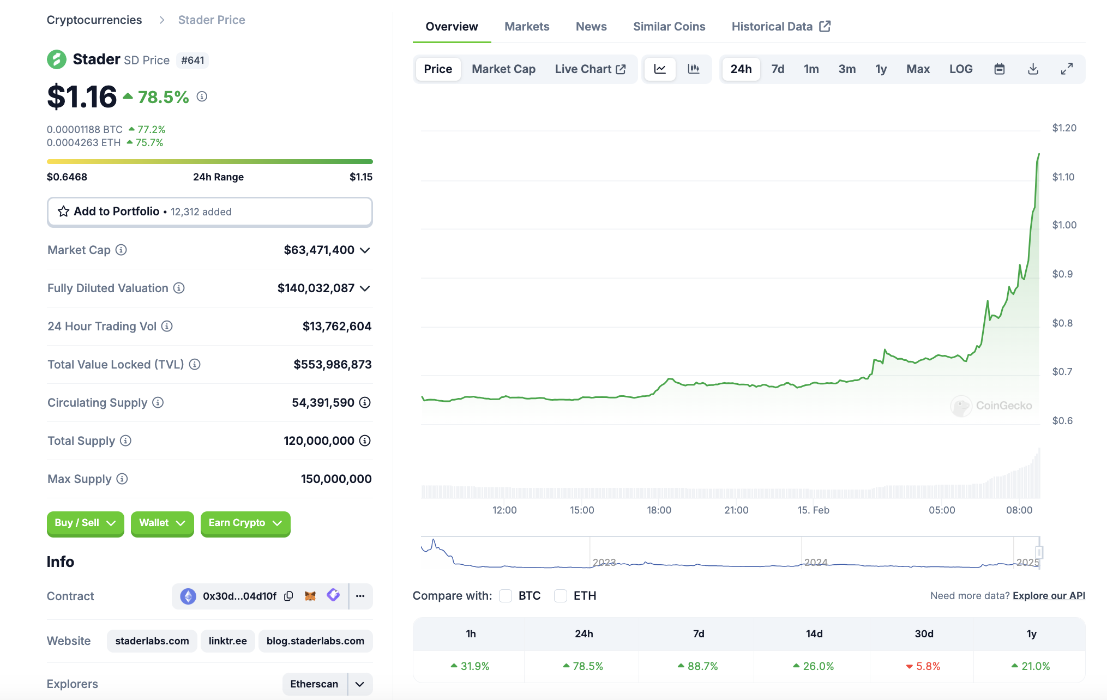Add token to MetaMask fox icon
The width and height of the screenshot is (1107, 700).
(310, 596)
